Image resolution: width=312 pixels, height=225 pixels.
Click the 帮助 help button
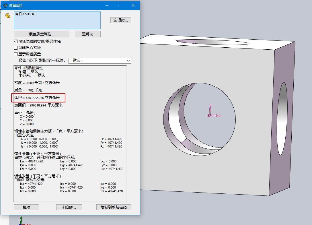(26, 207)
